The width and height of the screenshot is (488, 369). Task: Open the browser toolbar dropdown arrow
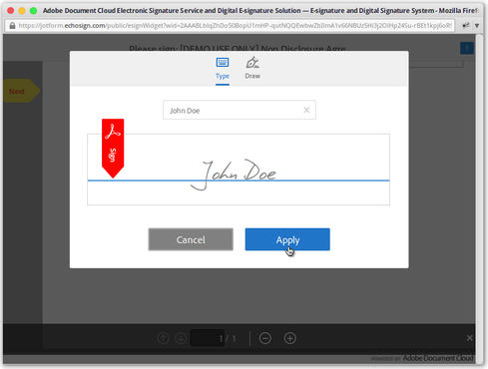(x=477, y=26)
